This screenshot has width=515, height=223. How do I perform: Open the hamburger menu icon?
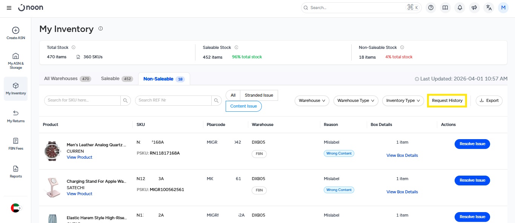9,8
